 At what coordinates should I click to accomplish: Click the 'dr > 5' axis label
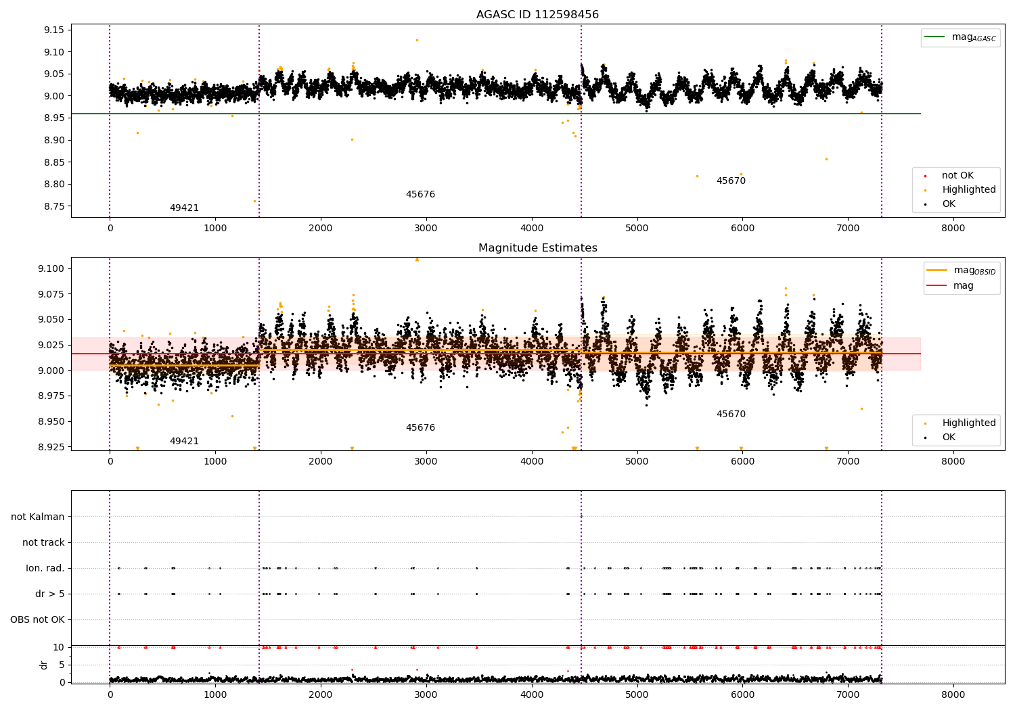(x=50, y=594)
